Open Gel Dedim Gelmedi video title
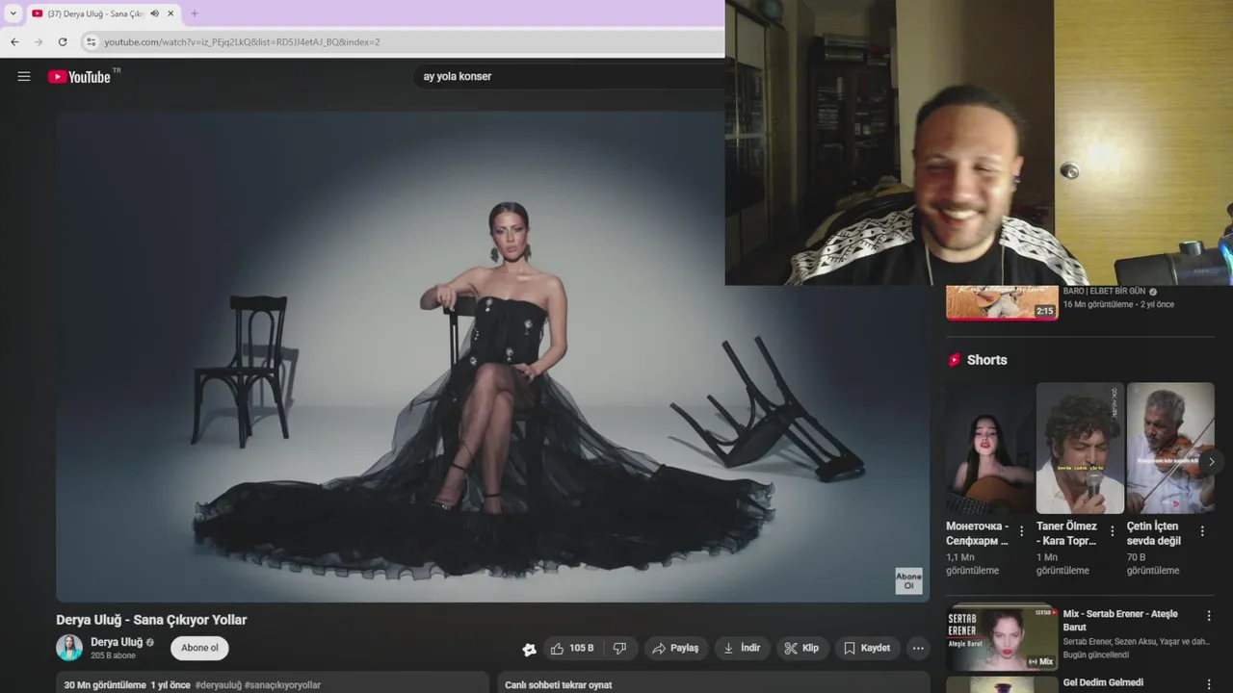Viewport: 1233px width, 693px height. (x=1103, y=682)
